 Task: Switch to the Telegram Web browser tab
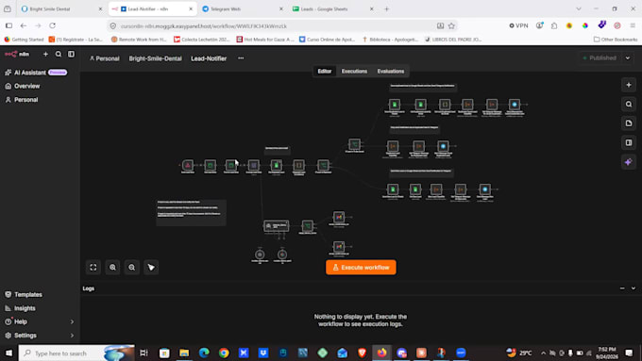click(x=243, y=8)
